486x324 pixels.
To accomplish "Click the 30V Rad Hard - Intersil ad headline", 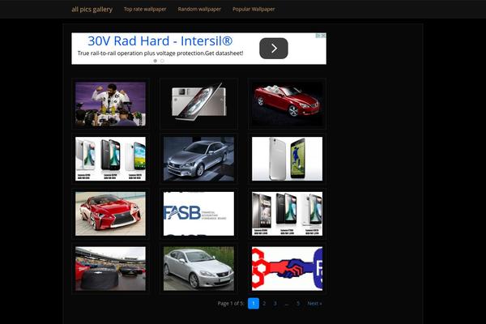I will (x=160, y=40).
